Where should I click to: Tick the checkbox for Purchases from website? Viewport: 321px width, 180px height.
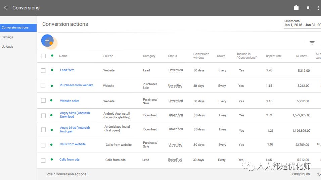(43, 85)
